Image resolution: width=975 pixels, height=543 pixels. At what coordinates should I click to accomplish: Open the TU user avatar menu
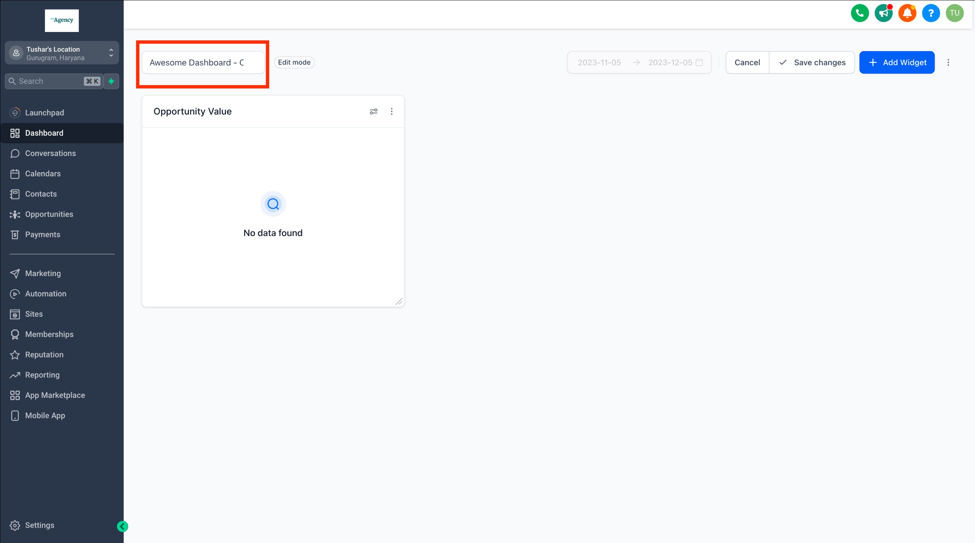[954, 13]
